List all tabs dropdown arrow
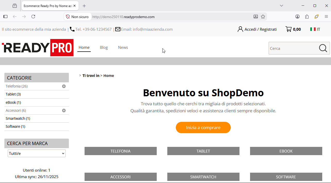The width and height of the screenshot is (331, 183). point(282,6)
